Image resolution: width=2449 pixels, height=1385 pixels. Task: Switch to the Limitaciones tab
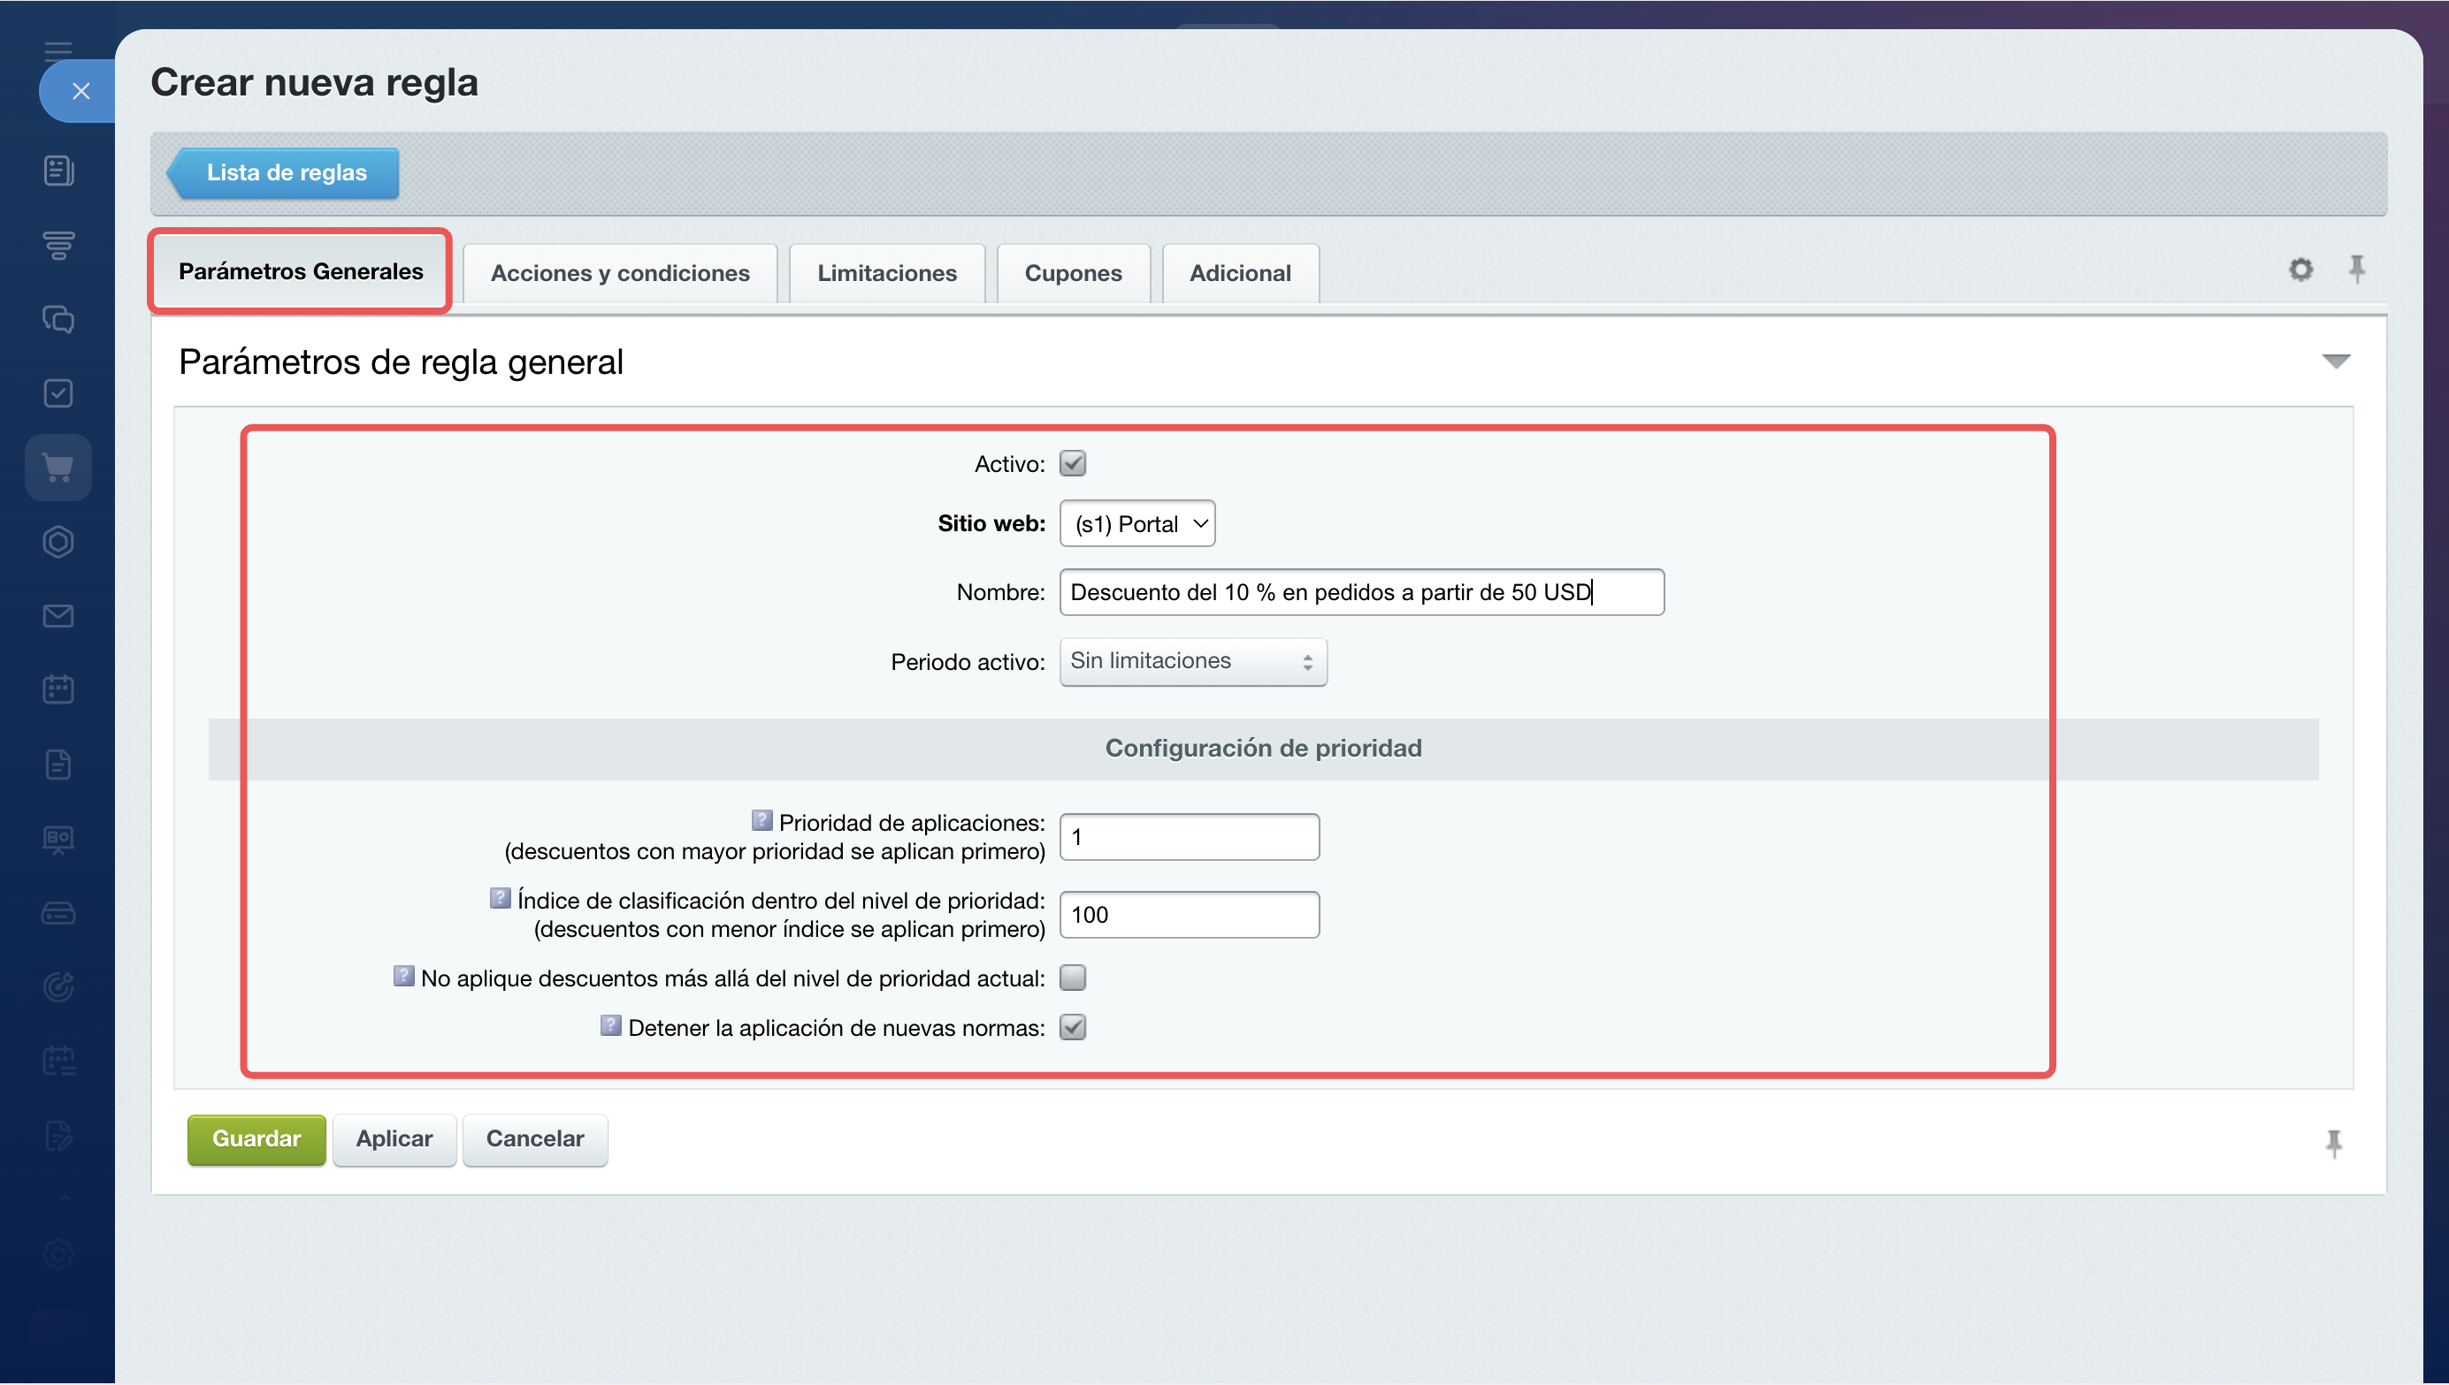886,274
